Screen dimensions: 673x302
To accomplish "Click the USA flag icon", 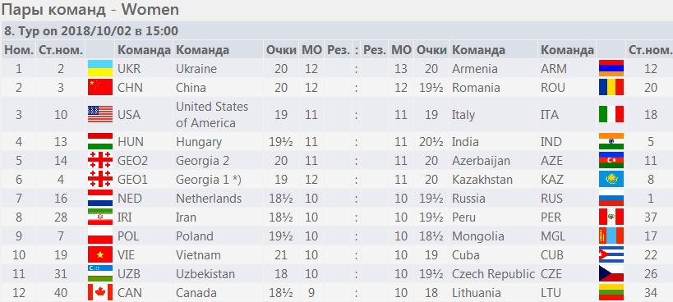I will tap(100, 114).
